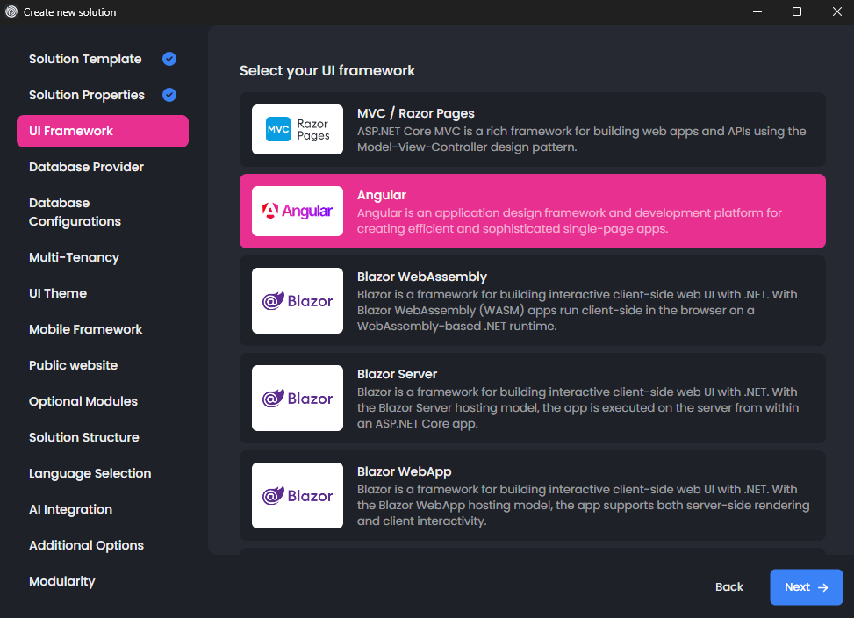Screen dimensions: 854x618
Task: Click the Next button
Action: click(806, 587)
